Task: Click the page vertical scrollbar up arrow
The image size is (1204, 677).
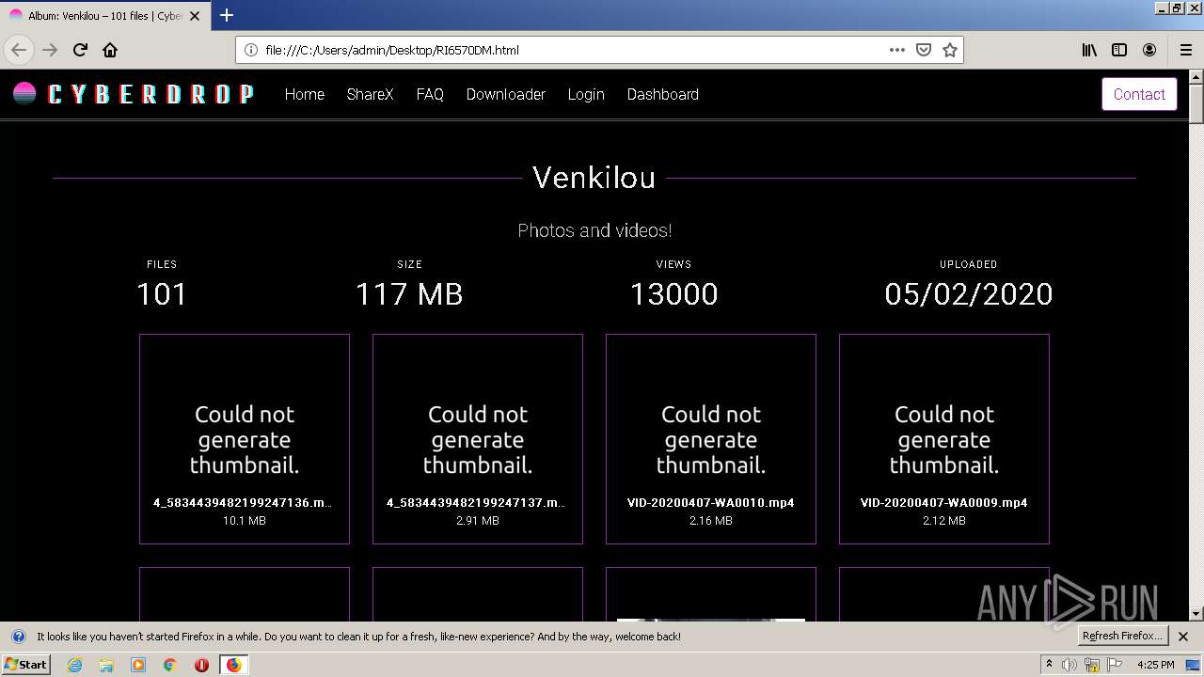Action: (x=1196, y=77)
